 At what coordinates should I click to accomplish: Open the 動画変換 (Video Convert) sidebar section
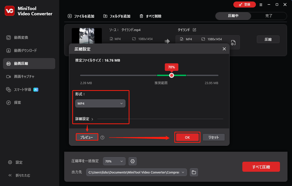coord(21,37)
